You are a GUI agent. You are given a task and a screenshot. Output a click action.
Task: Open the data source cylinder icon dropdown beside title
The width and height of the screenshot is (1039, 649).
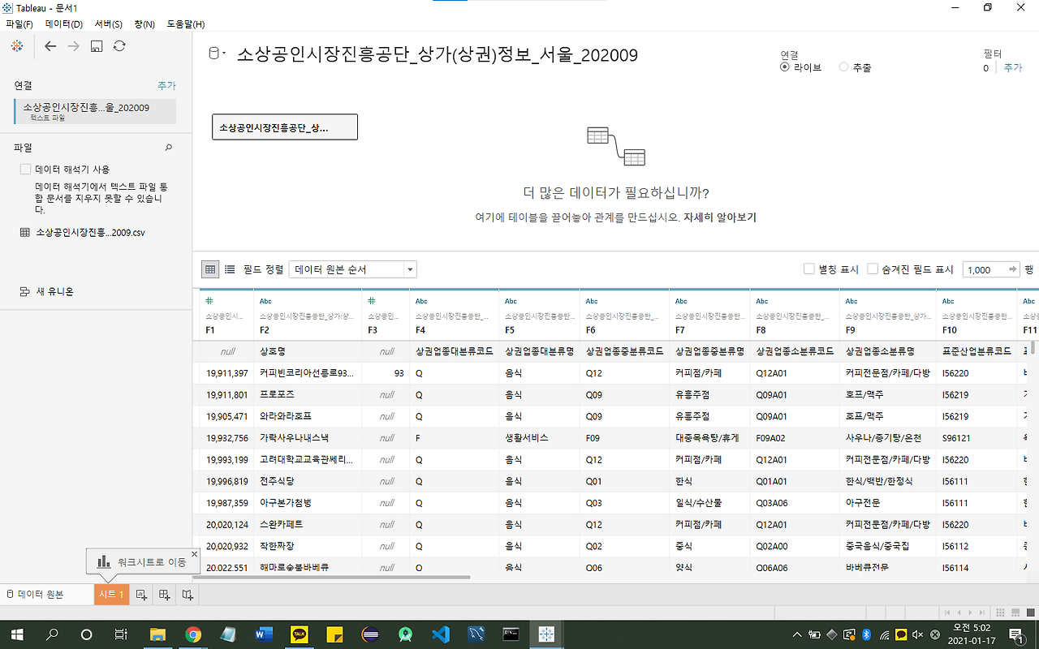(218, 54)
